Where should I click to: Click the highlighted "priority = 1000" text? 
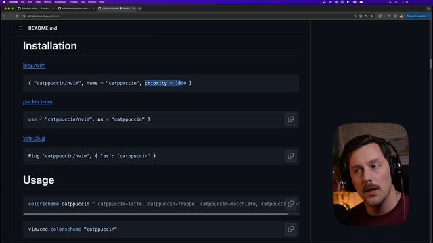(165, 83)
